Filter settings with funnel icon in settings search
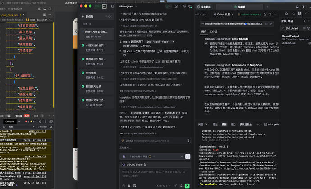Image resolution: width=311 pixels, height=189 pixels. (x=271, y=24)
